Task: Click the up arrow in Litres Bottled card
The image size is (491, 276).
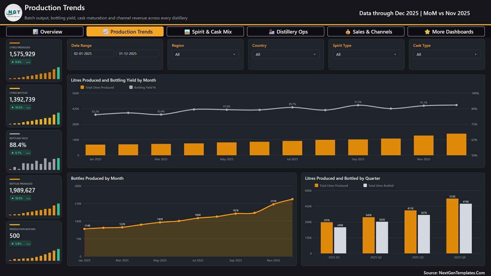Action: 13,107
